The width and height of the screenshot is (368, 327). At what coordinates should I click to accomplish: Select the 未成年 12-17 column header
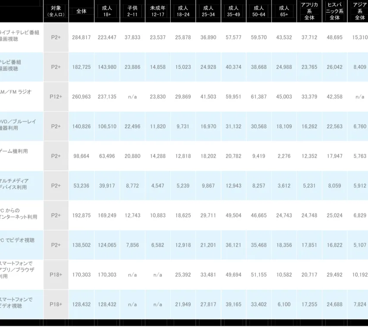pyautogui.click(x=158, y=11)
